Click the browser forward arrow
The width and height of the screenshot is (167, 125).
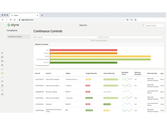(7, 20)
